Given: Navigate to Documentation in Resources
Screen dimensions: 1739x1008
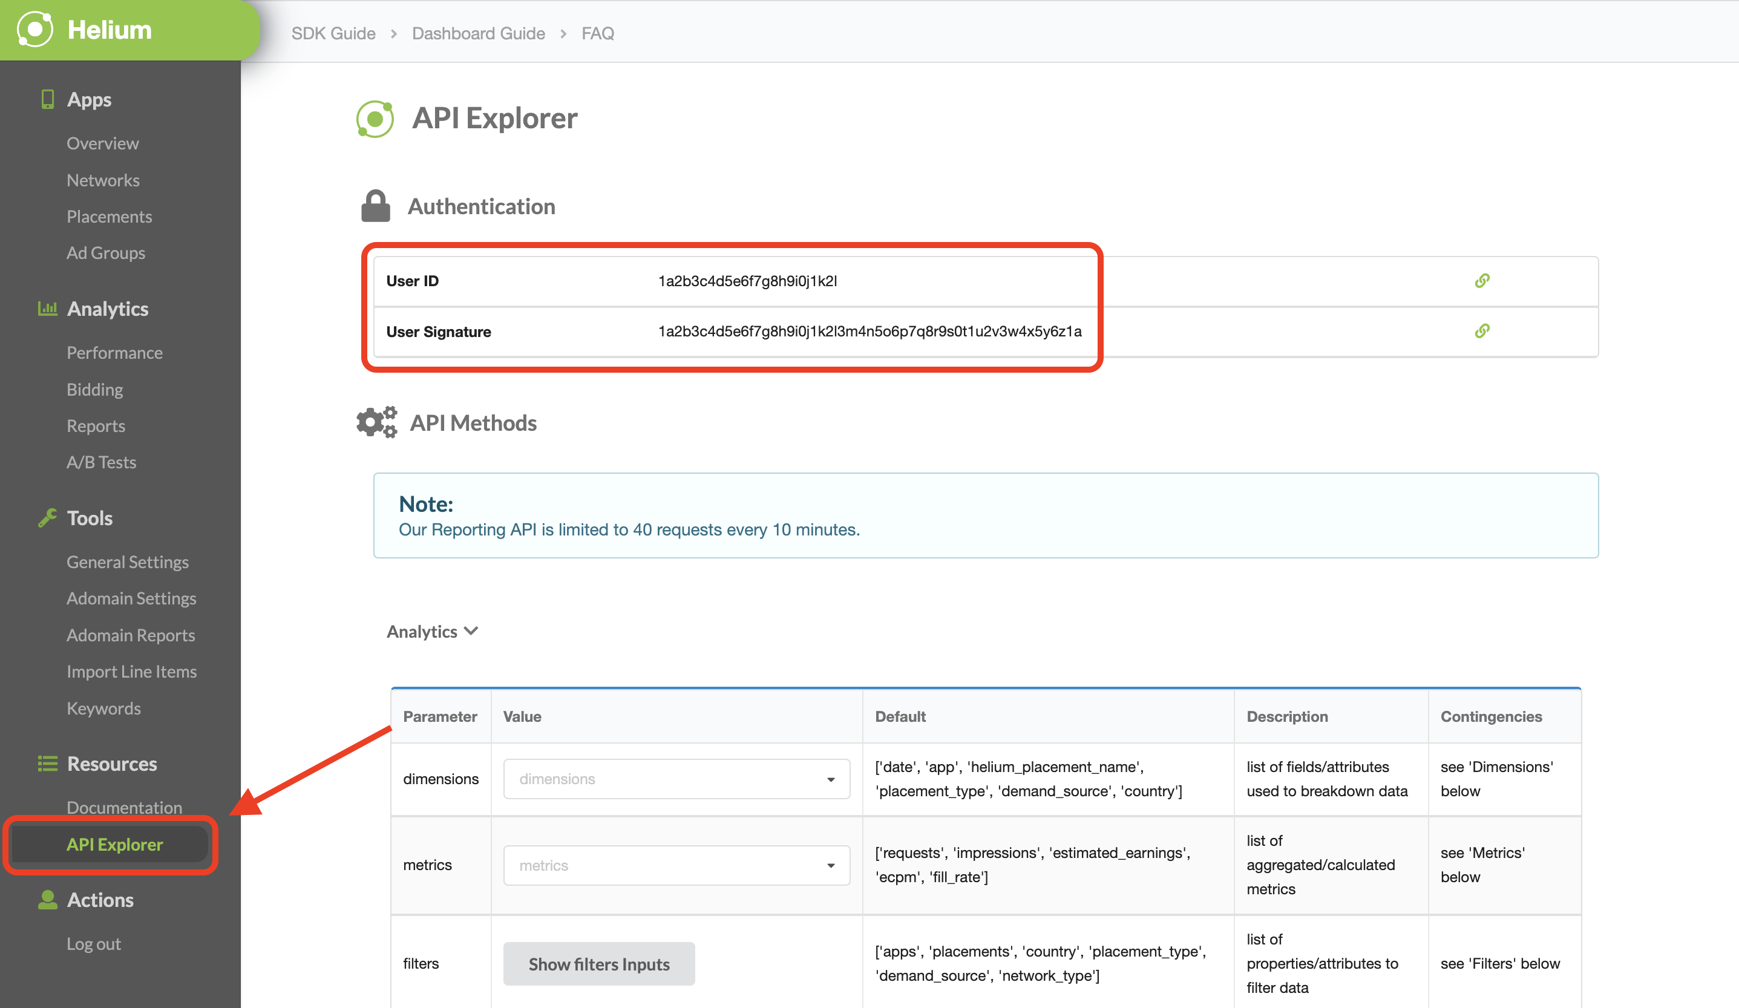Looking at the screenshot, I should click(x=123, y=807).
